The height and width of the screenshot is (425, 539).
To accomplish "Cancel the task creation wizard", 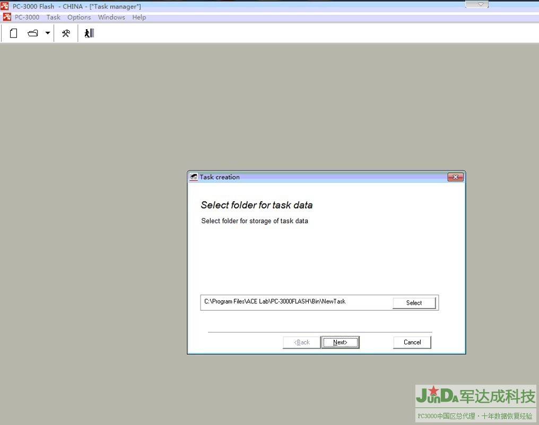I will pos(412,342).
